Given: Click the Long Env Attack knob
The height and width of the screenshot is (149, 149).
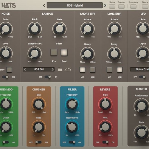Looking at the screenshot, I should (x=114, y=29).
